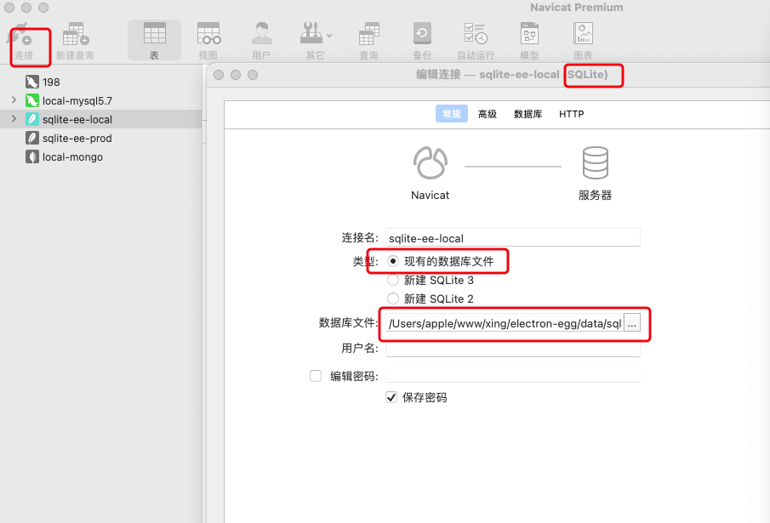Switch to the HTTP tab
This screenshot has width=770, height=523.
pyautogui.click(x=571, y=114)
